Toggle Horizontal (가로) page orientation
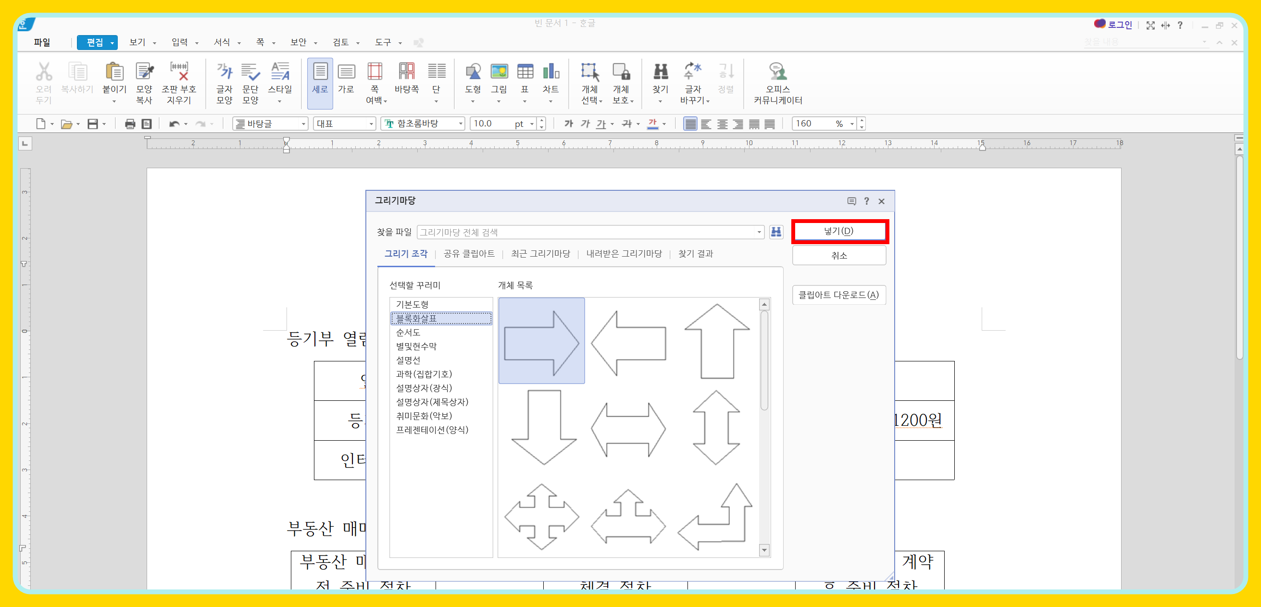 (x=346, y=72)
